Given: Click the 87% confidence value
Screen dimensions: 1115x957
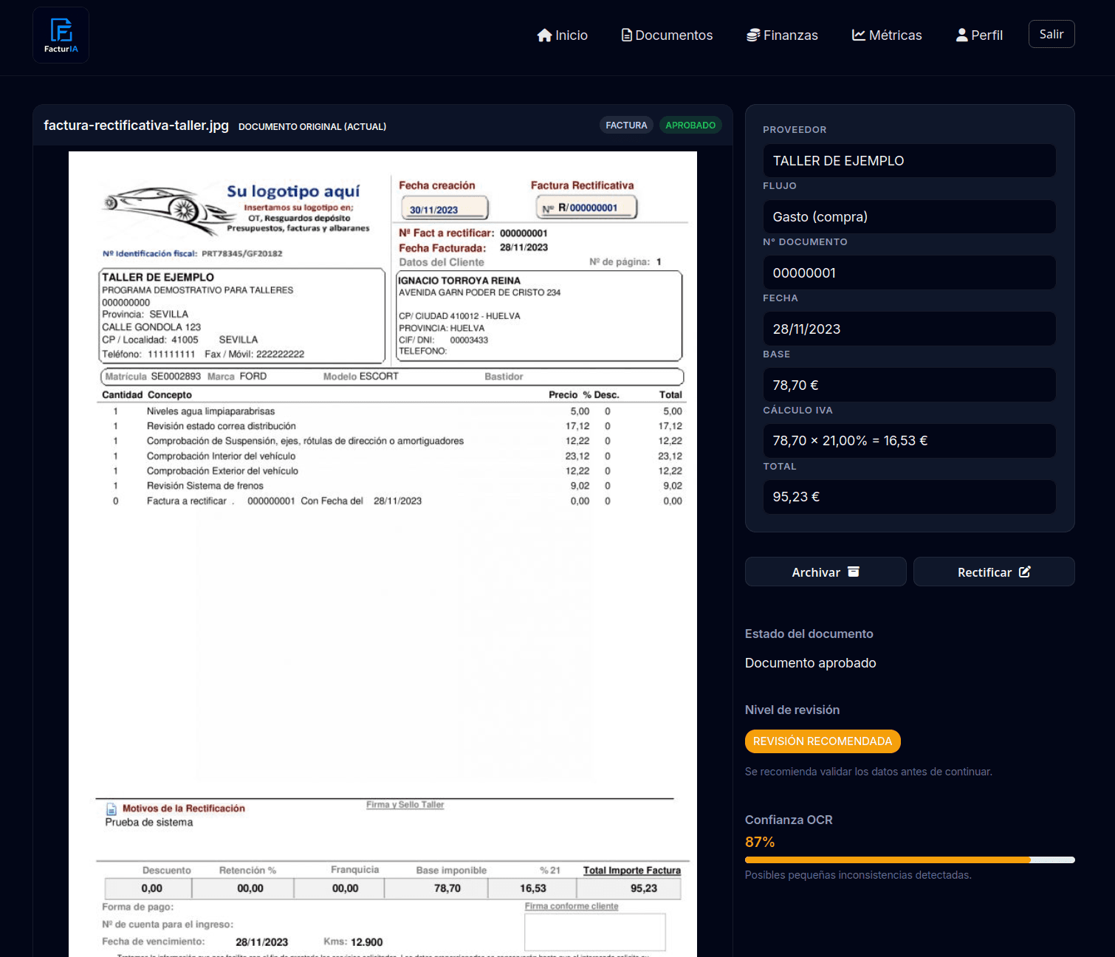Looking at the screenshot, I should point(760,842).
